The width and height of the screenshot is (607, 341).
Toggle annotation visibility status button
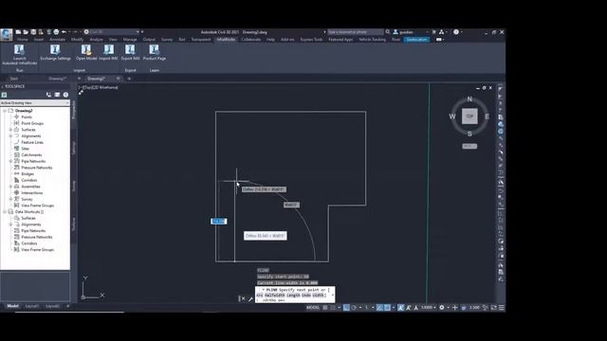coord(401,307)
